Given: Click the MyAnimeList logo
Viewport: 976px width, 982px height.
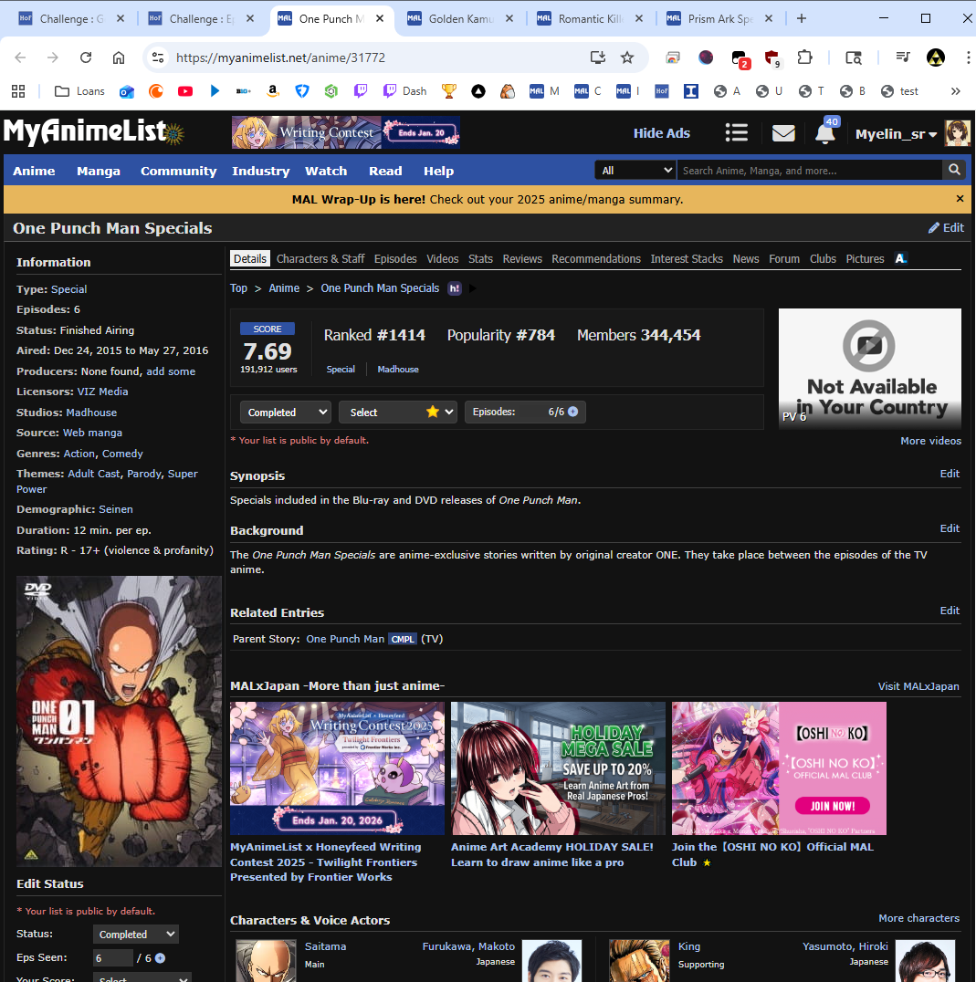Looking at the screenshot, I should pyautogui.click(x=94, y=132).
